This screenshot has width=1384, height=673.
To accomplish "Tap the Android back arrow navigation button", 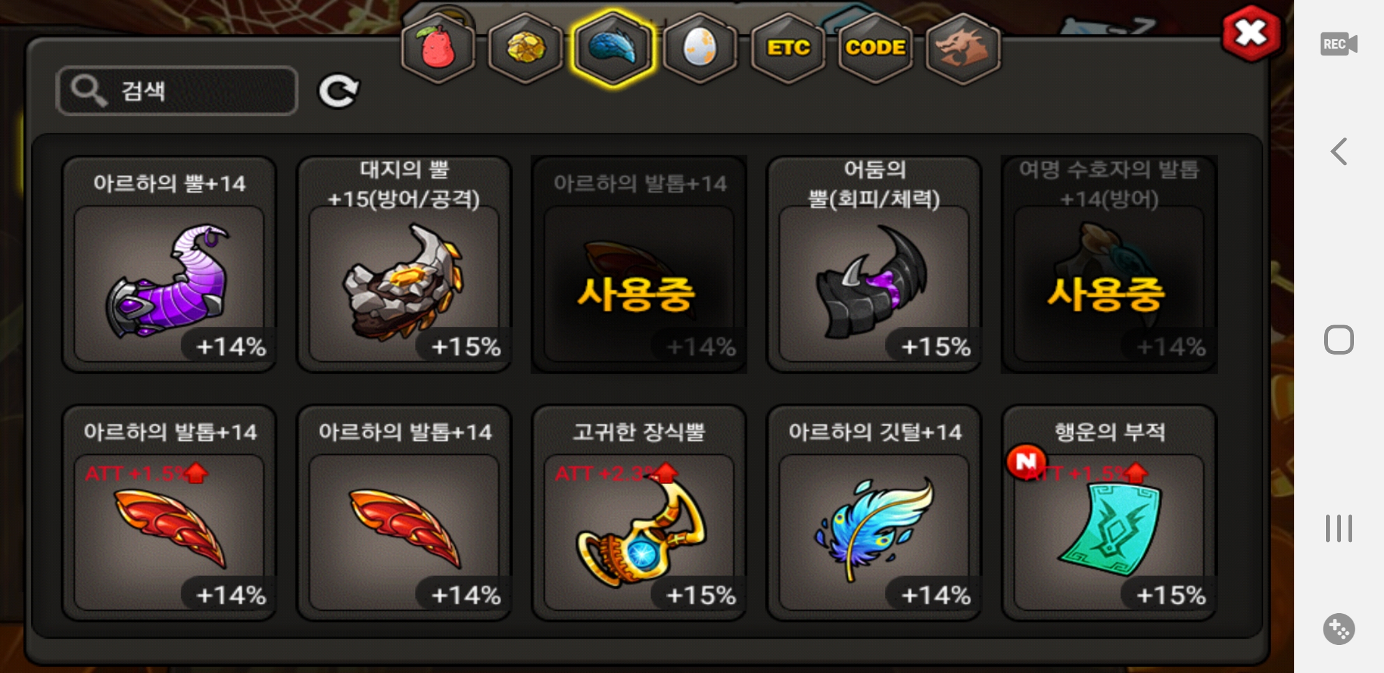I will [x=1339, y=151].
